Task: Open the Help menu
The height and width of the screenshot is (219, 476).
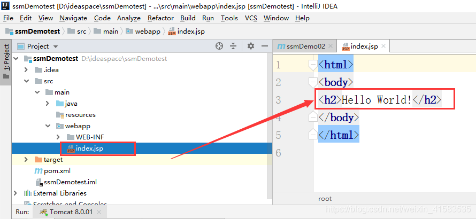Action: point(302,18)
